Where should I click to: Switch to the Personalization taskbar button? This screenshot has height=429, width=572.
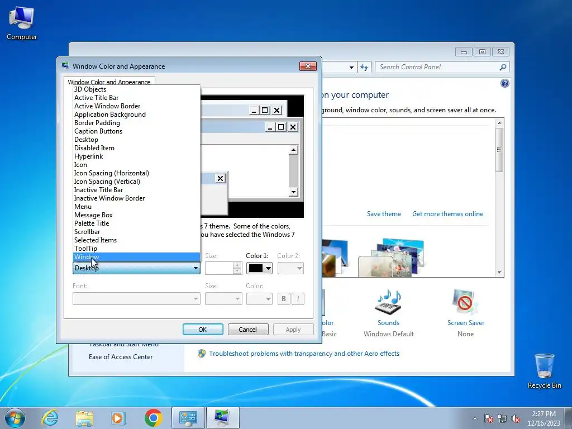tap(222, 418)
